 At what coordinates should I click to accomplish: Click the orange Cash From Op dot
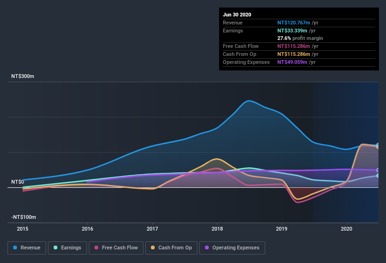(x=154, y=248)
